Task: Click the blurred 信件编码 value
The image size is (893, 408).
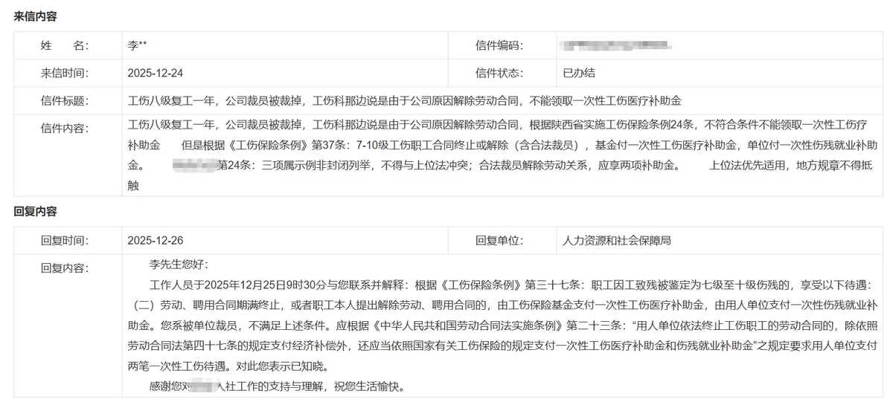Action: click(x=616, y=45)
